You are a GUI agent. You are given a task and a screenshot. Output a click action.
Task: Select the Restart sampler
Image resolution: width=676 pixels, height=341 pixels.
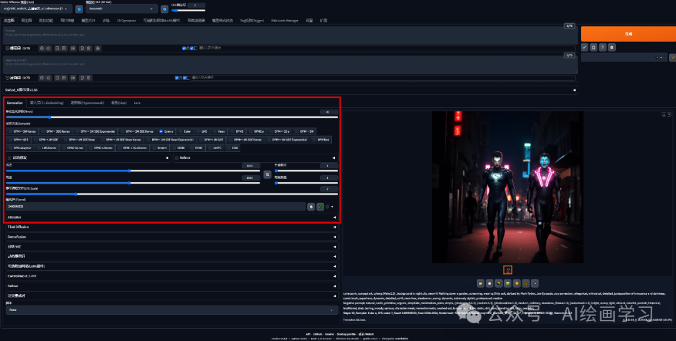point(160,148)
